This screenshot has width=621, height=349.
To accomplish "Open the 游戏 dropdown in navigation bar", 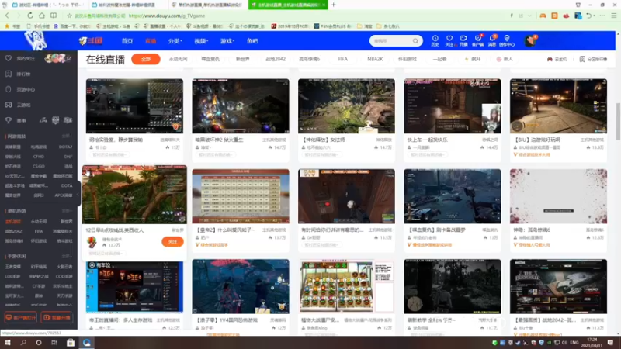I will (x=227, y=41).
